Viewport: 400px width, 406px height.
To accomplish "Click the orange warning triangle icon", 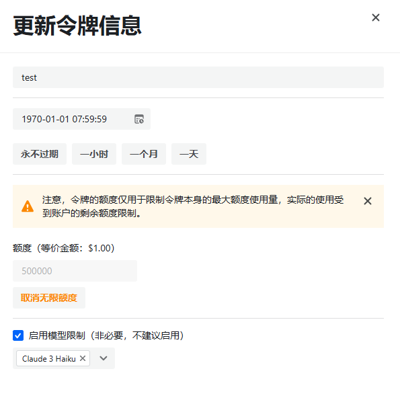I will tap(28, 206).
